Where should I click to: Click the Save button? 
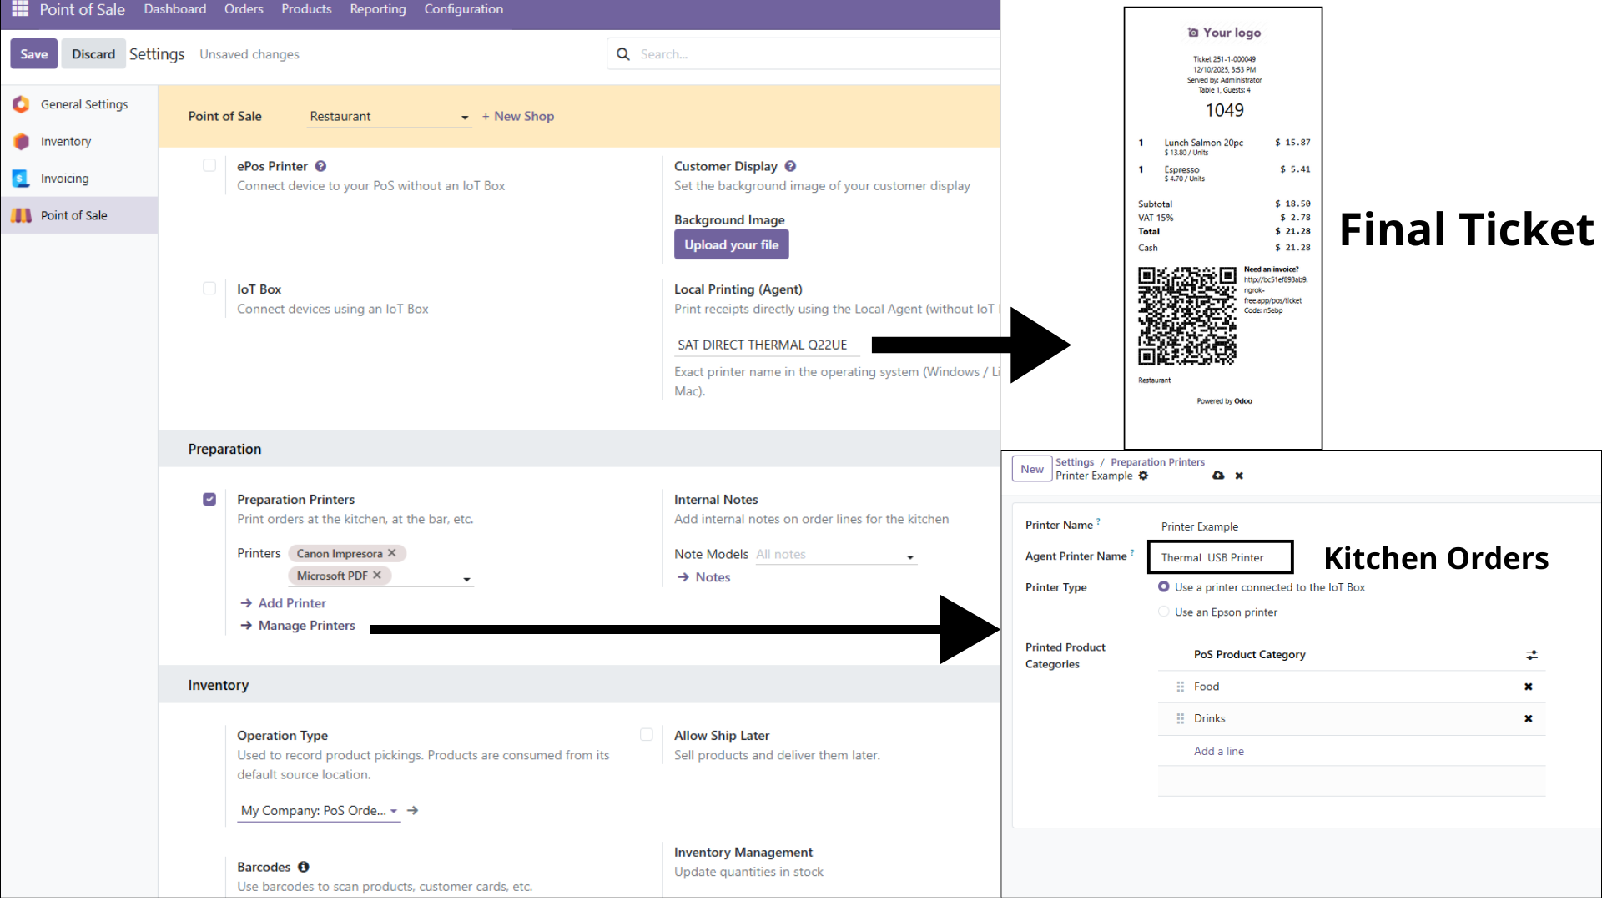click(x=34, y=54)
